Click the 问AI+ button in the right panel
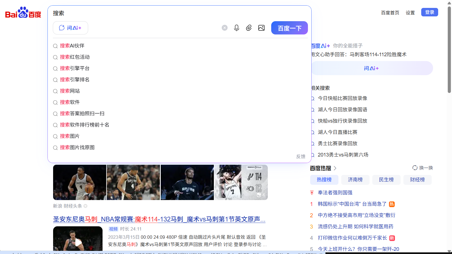Viewport: 452px width, 254px height. [x=371, y=68]
